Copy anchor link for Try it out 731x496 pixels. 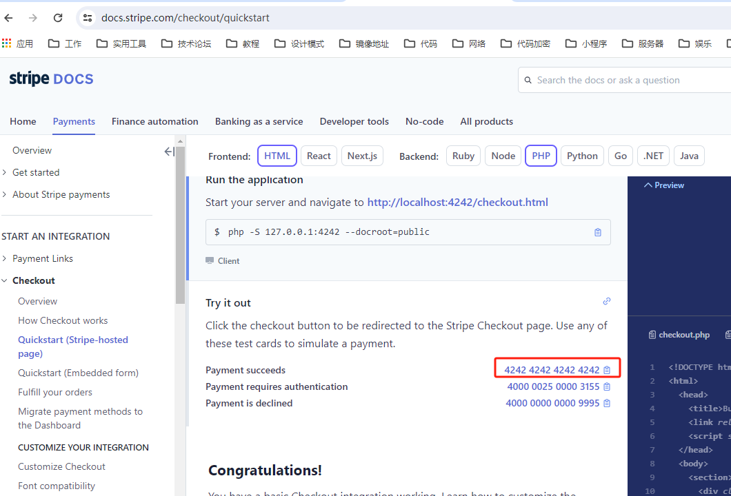pyautogui.click(x=607, y=301)
